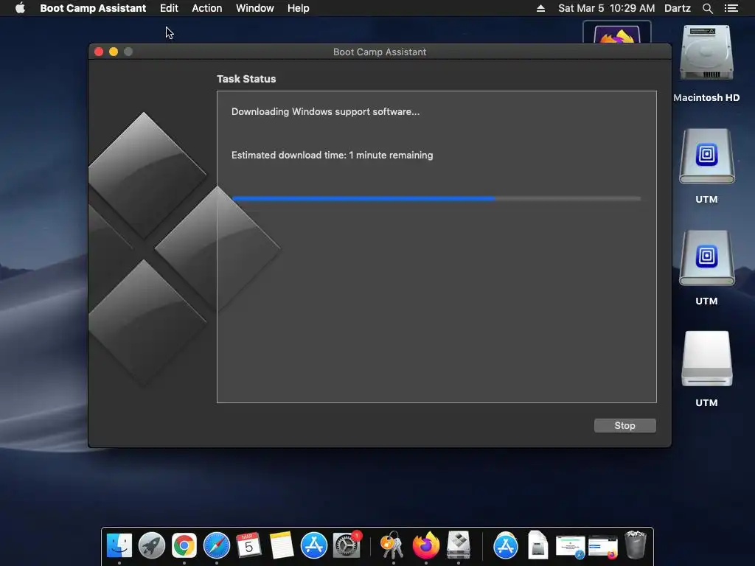The height and width of the screenshot is (566, 755).
Task: Open Keychain Access keys icon in dock
Action: (x=393, y=545)
